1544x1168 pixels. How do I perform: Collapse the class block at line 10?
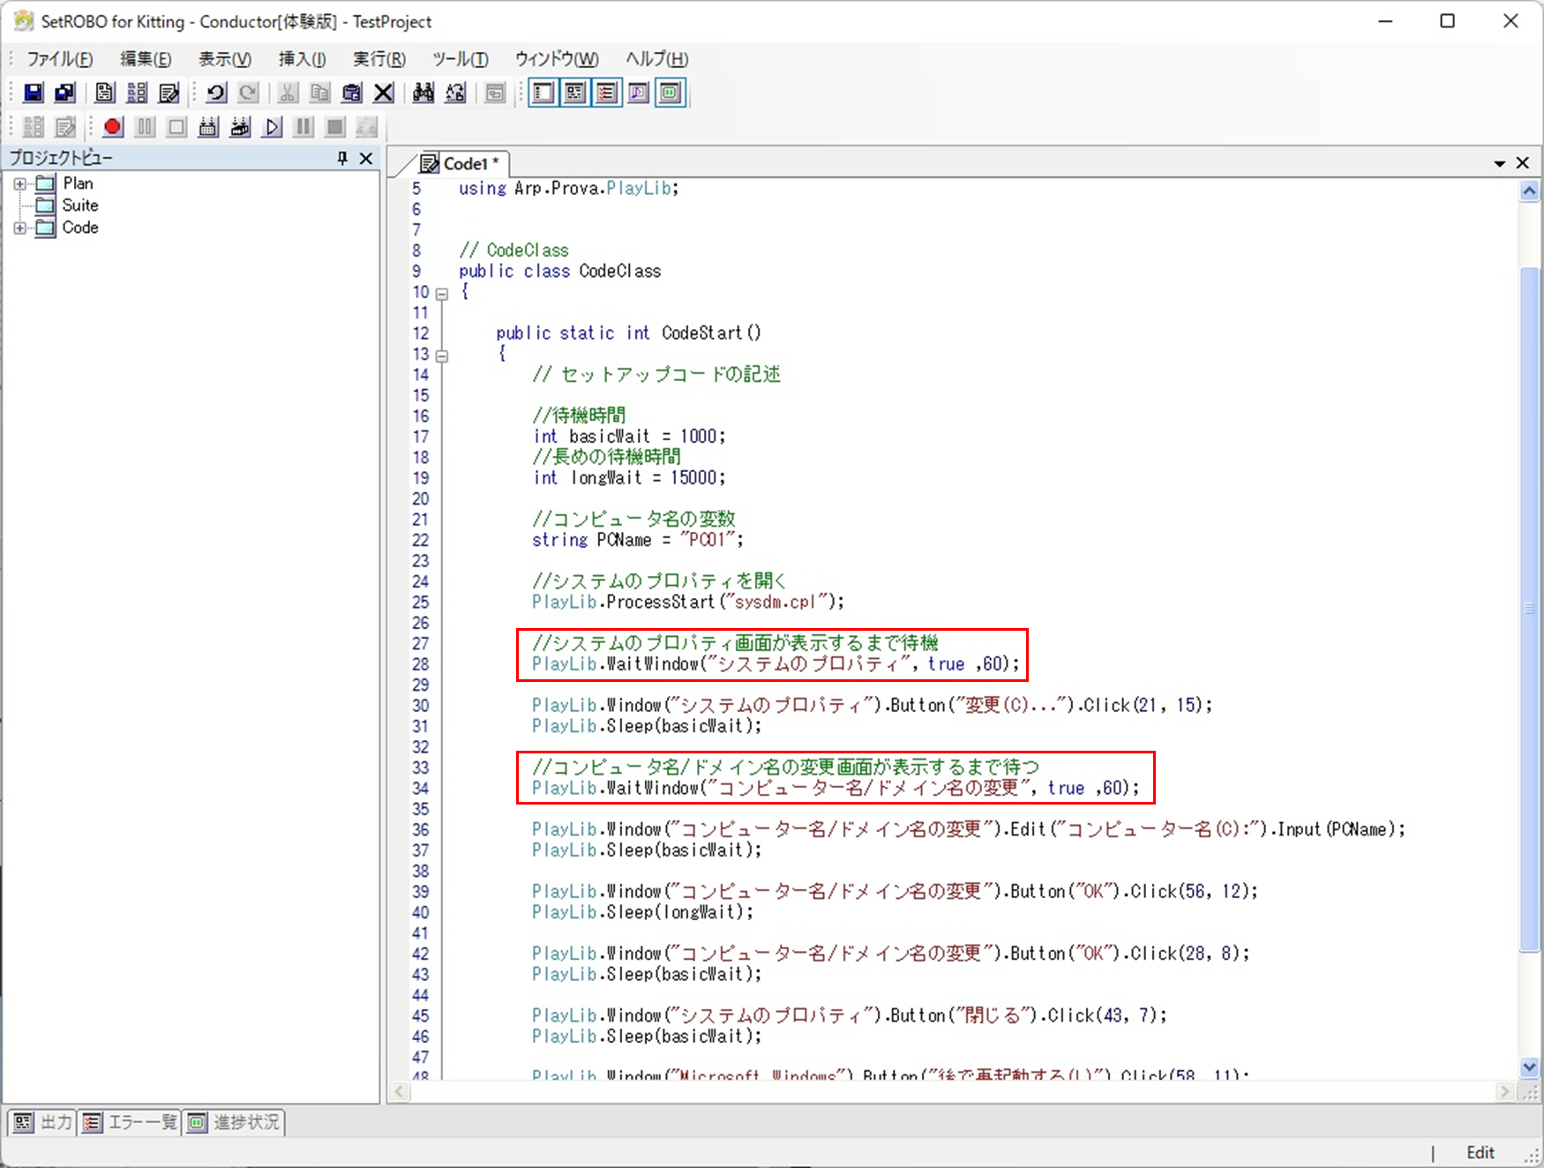(x=442, y=294)
